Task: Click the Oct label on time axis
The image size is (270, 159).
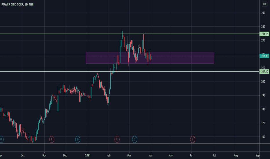Action: click(x=23, y=156)
